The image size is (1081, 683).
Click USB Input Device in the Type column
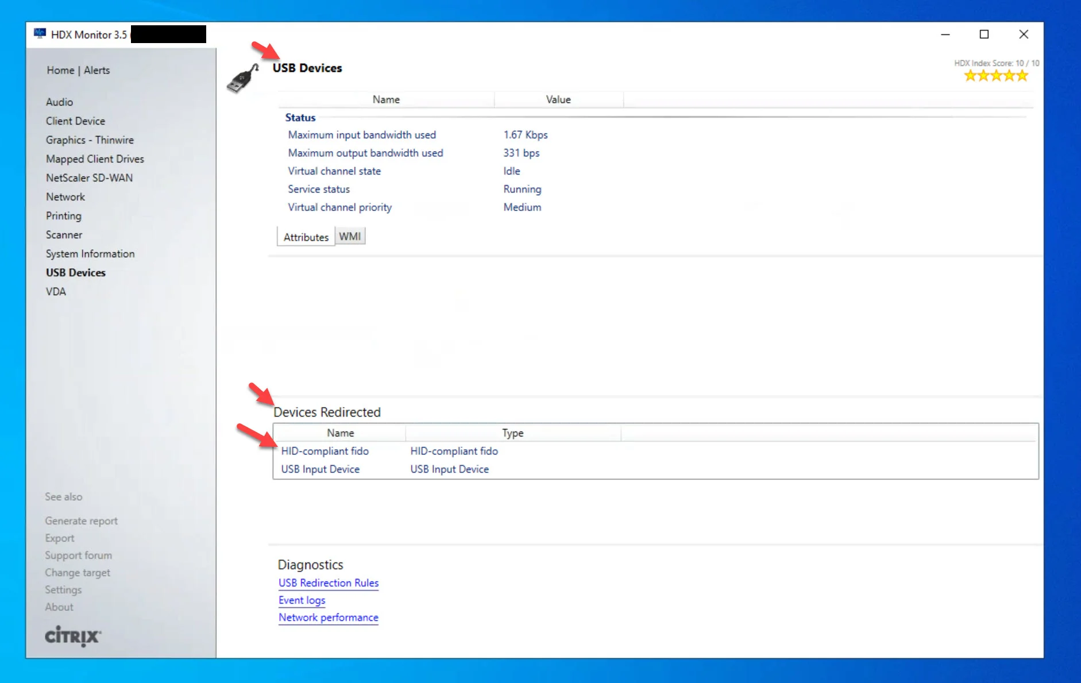pyautogui.click(x=449, y=469)
